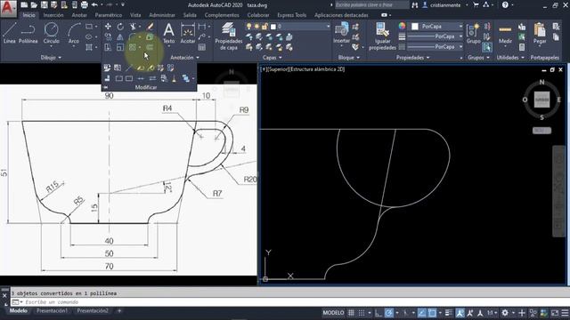The height and width of the screenshot is (320, 570).
Task: Switch to the Anotar ribbon tab
Action: tap(79, 15)
